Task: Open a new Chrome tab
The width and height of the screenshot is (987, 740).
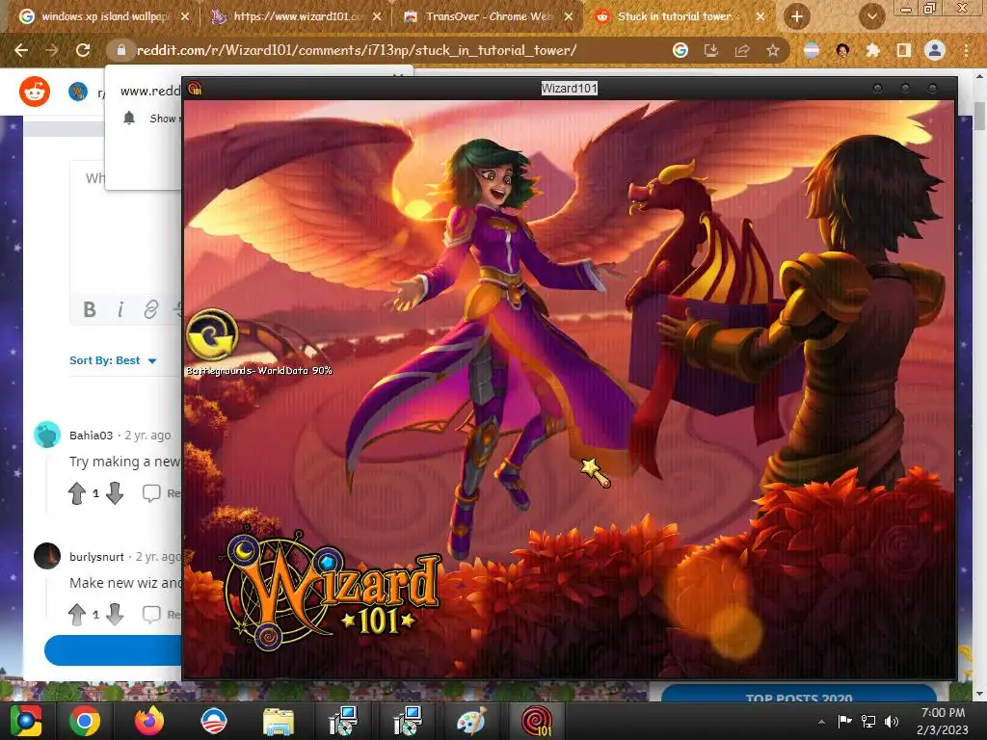Action: (796, 16)
